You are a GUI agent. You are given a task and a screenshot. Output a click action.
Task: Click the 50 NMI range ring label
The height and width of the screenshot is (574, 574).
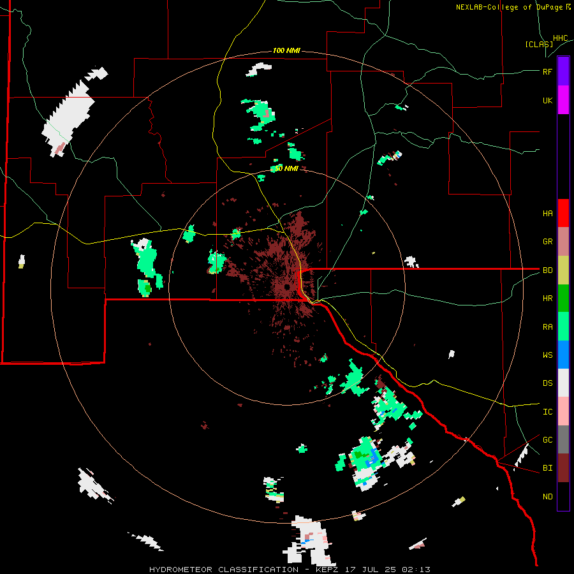(x=286, y=168)
